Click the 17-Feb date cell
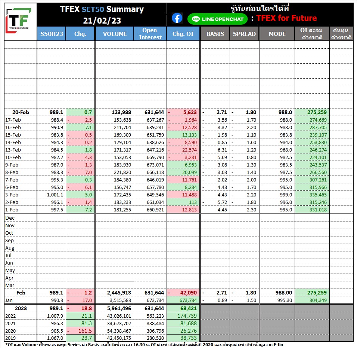Screen dimensions: 357x348 (13, 120)
